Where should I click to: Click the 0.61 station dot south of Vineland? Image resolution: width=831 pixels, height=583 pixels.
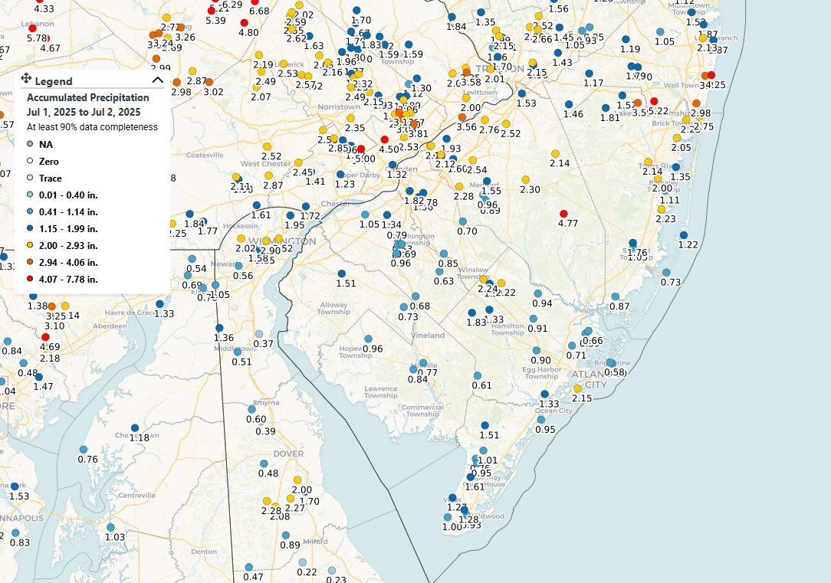(478, 375)
